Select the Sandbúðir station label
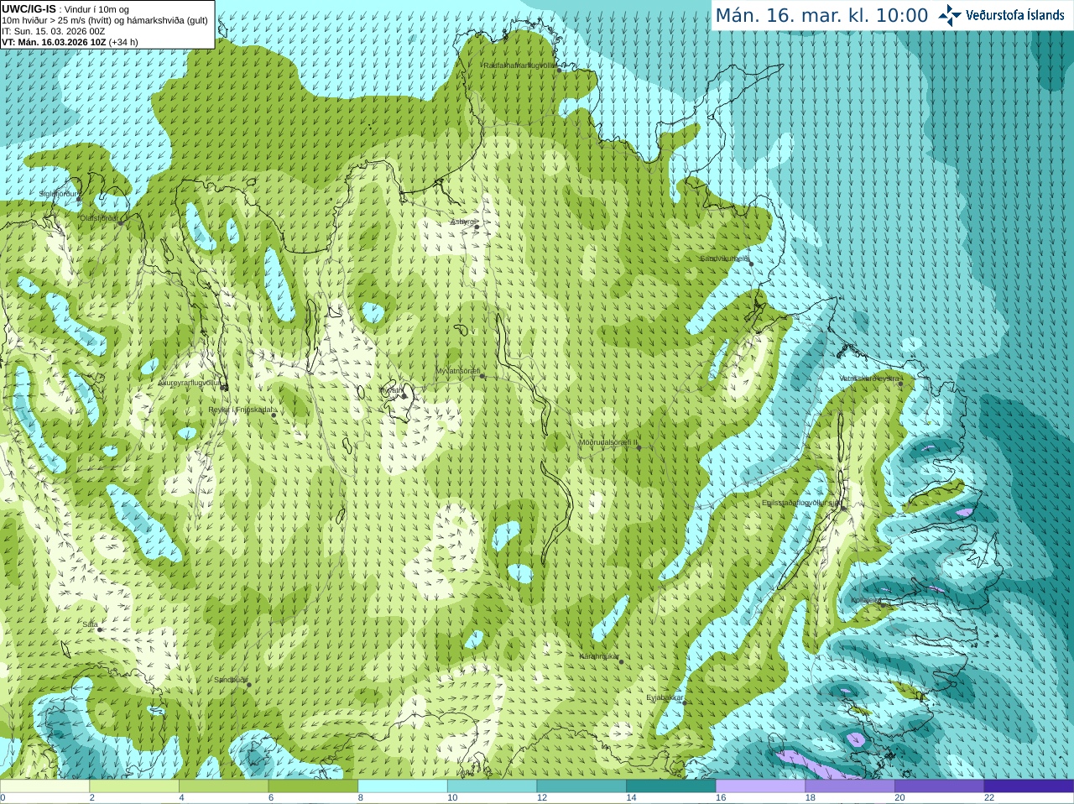 click(230, 680)
